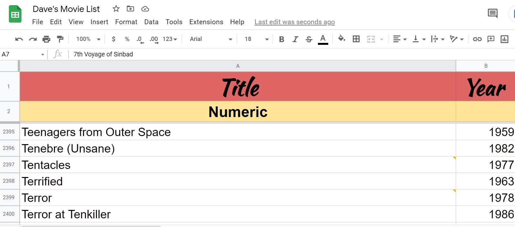Click the Print icon
Image resolution: width=515 pixels, height=227 pixels.
click(x=47, y=39)
